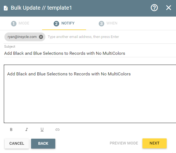Screen dimensions: 176x153
Task: Click the Back button
Action: (43, 143)
